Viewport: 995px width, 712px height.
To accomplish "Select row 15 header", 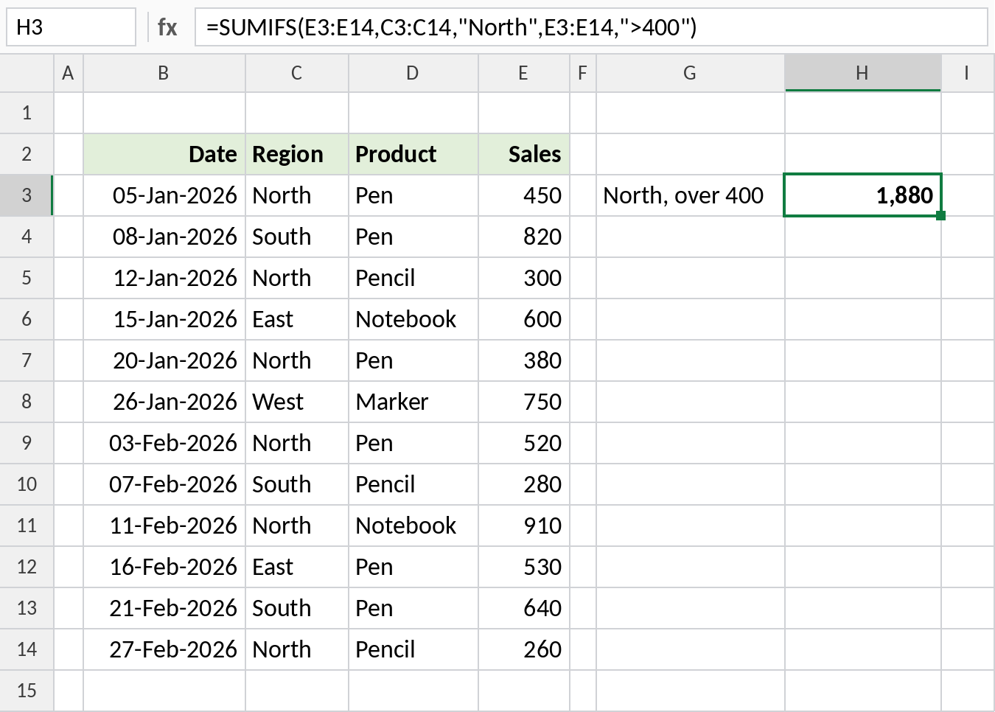I will [27, 691].
